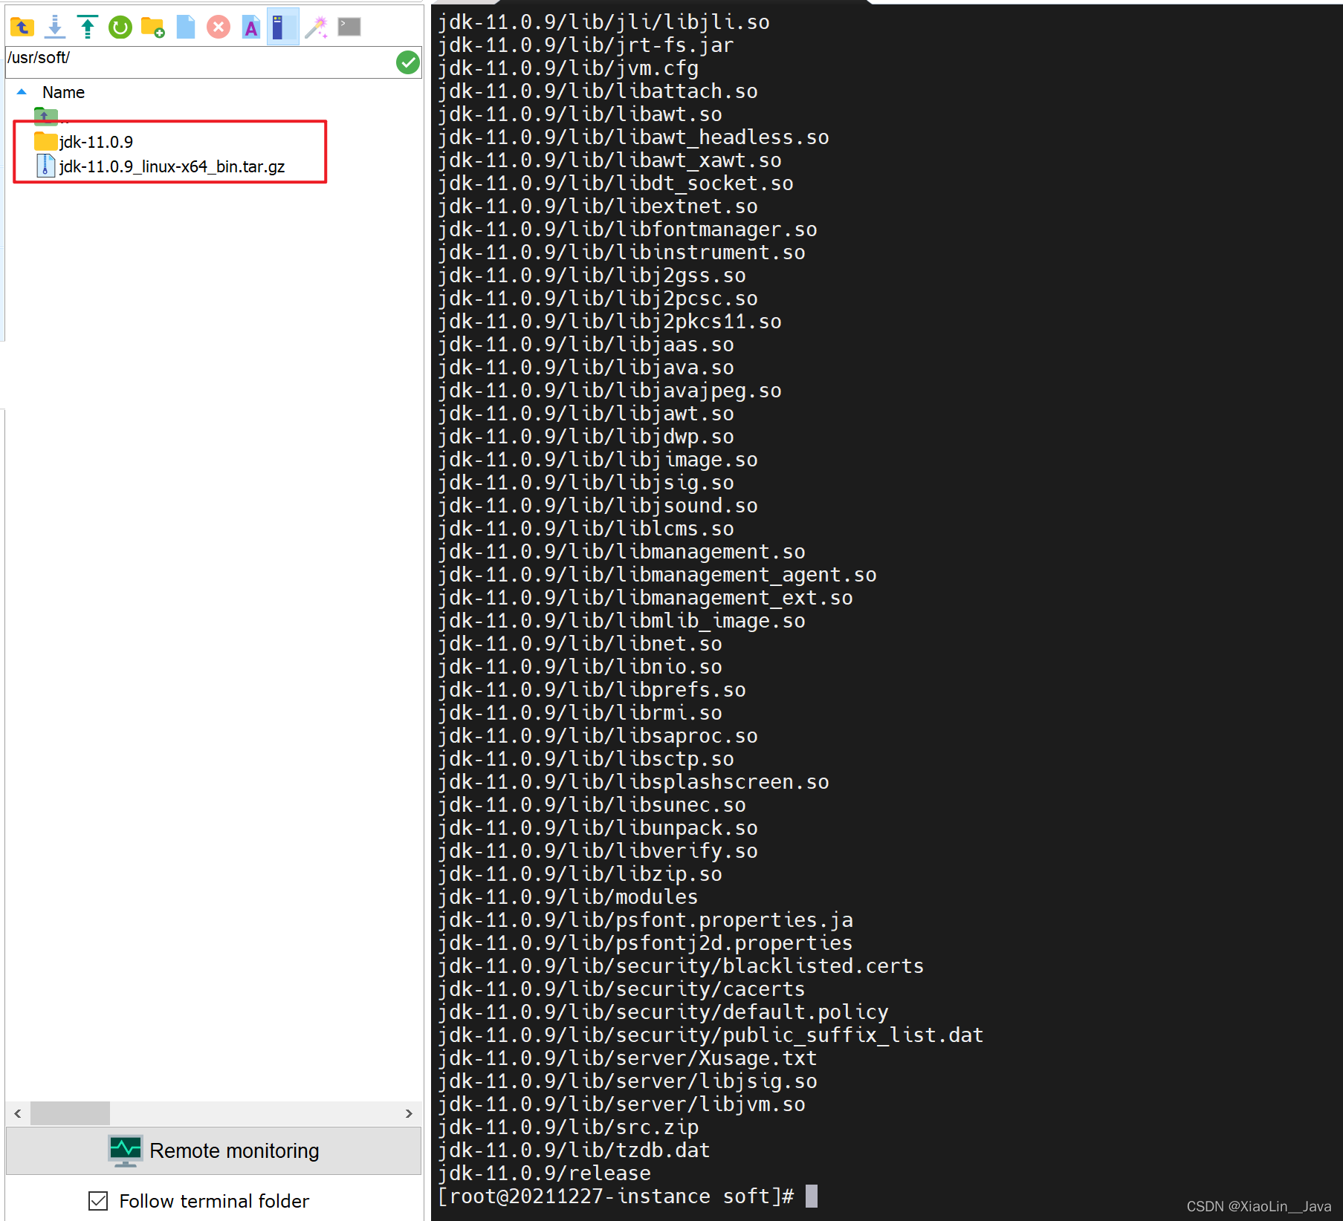Confirm the path with the green checkmark button
This screenshot has height=1221, width=1343.
point(408,62)
